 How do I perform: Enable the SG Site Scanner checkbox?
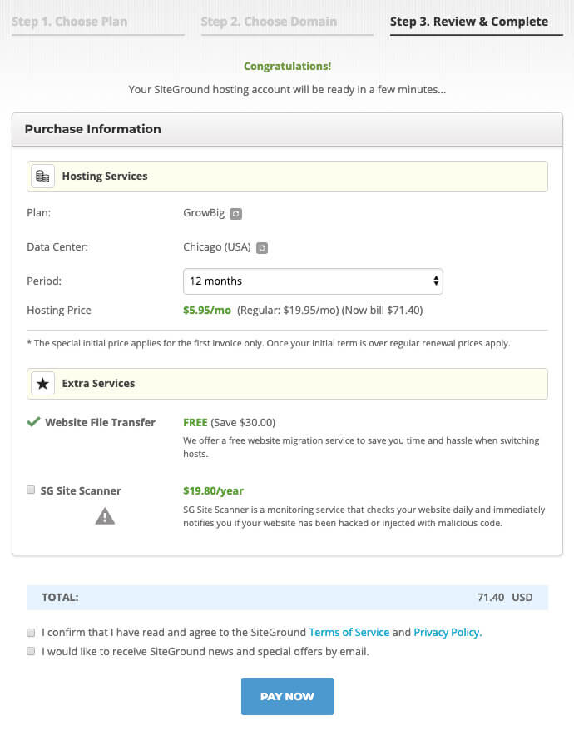(31, 490)
